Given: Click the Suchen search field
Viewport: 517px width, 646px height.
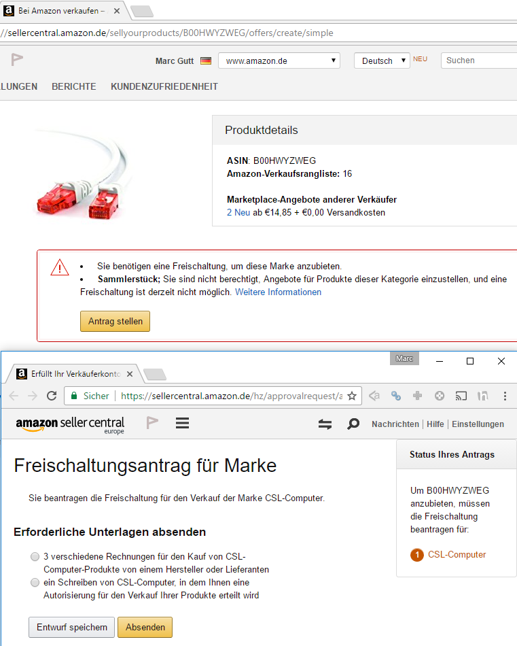Looking at the screenshot, I should [x=479, y=60].
